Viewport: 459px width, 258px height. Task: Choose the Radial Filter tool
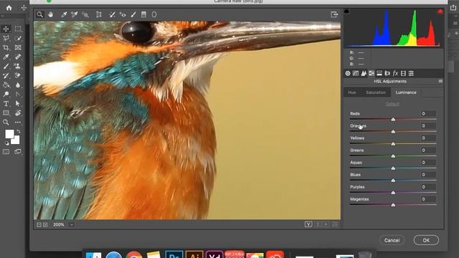click(154, 14)
